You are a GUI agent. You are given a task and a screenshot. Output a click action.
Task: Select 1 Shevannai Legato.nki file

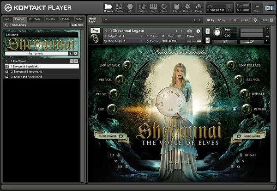[42, 67]
